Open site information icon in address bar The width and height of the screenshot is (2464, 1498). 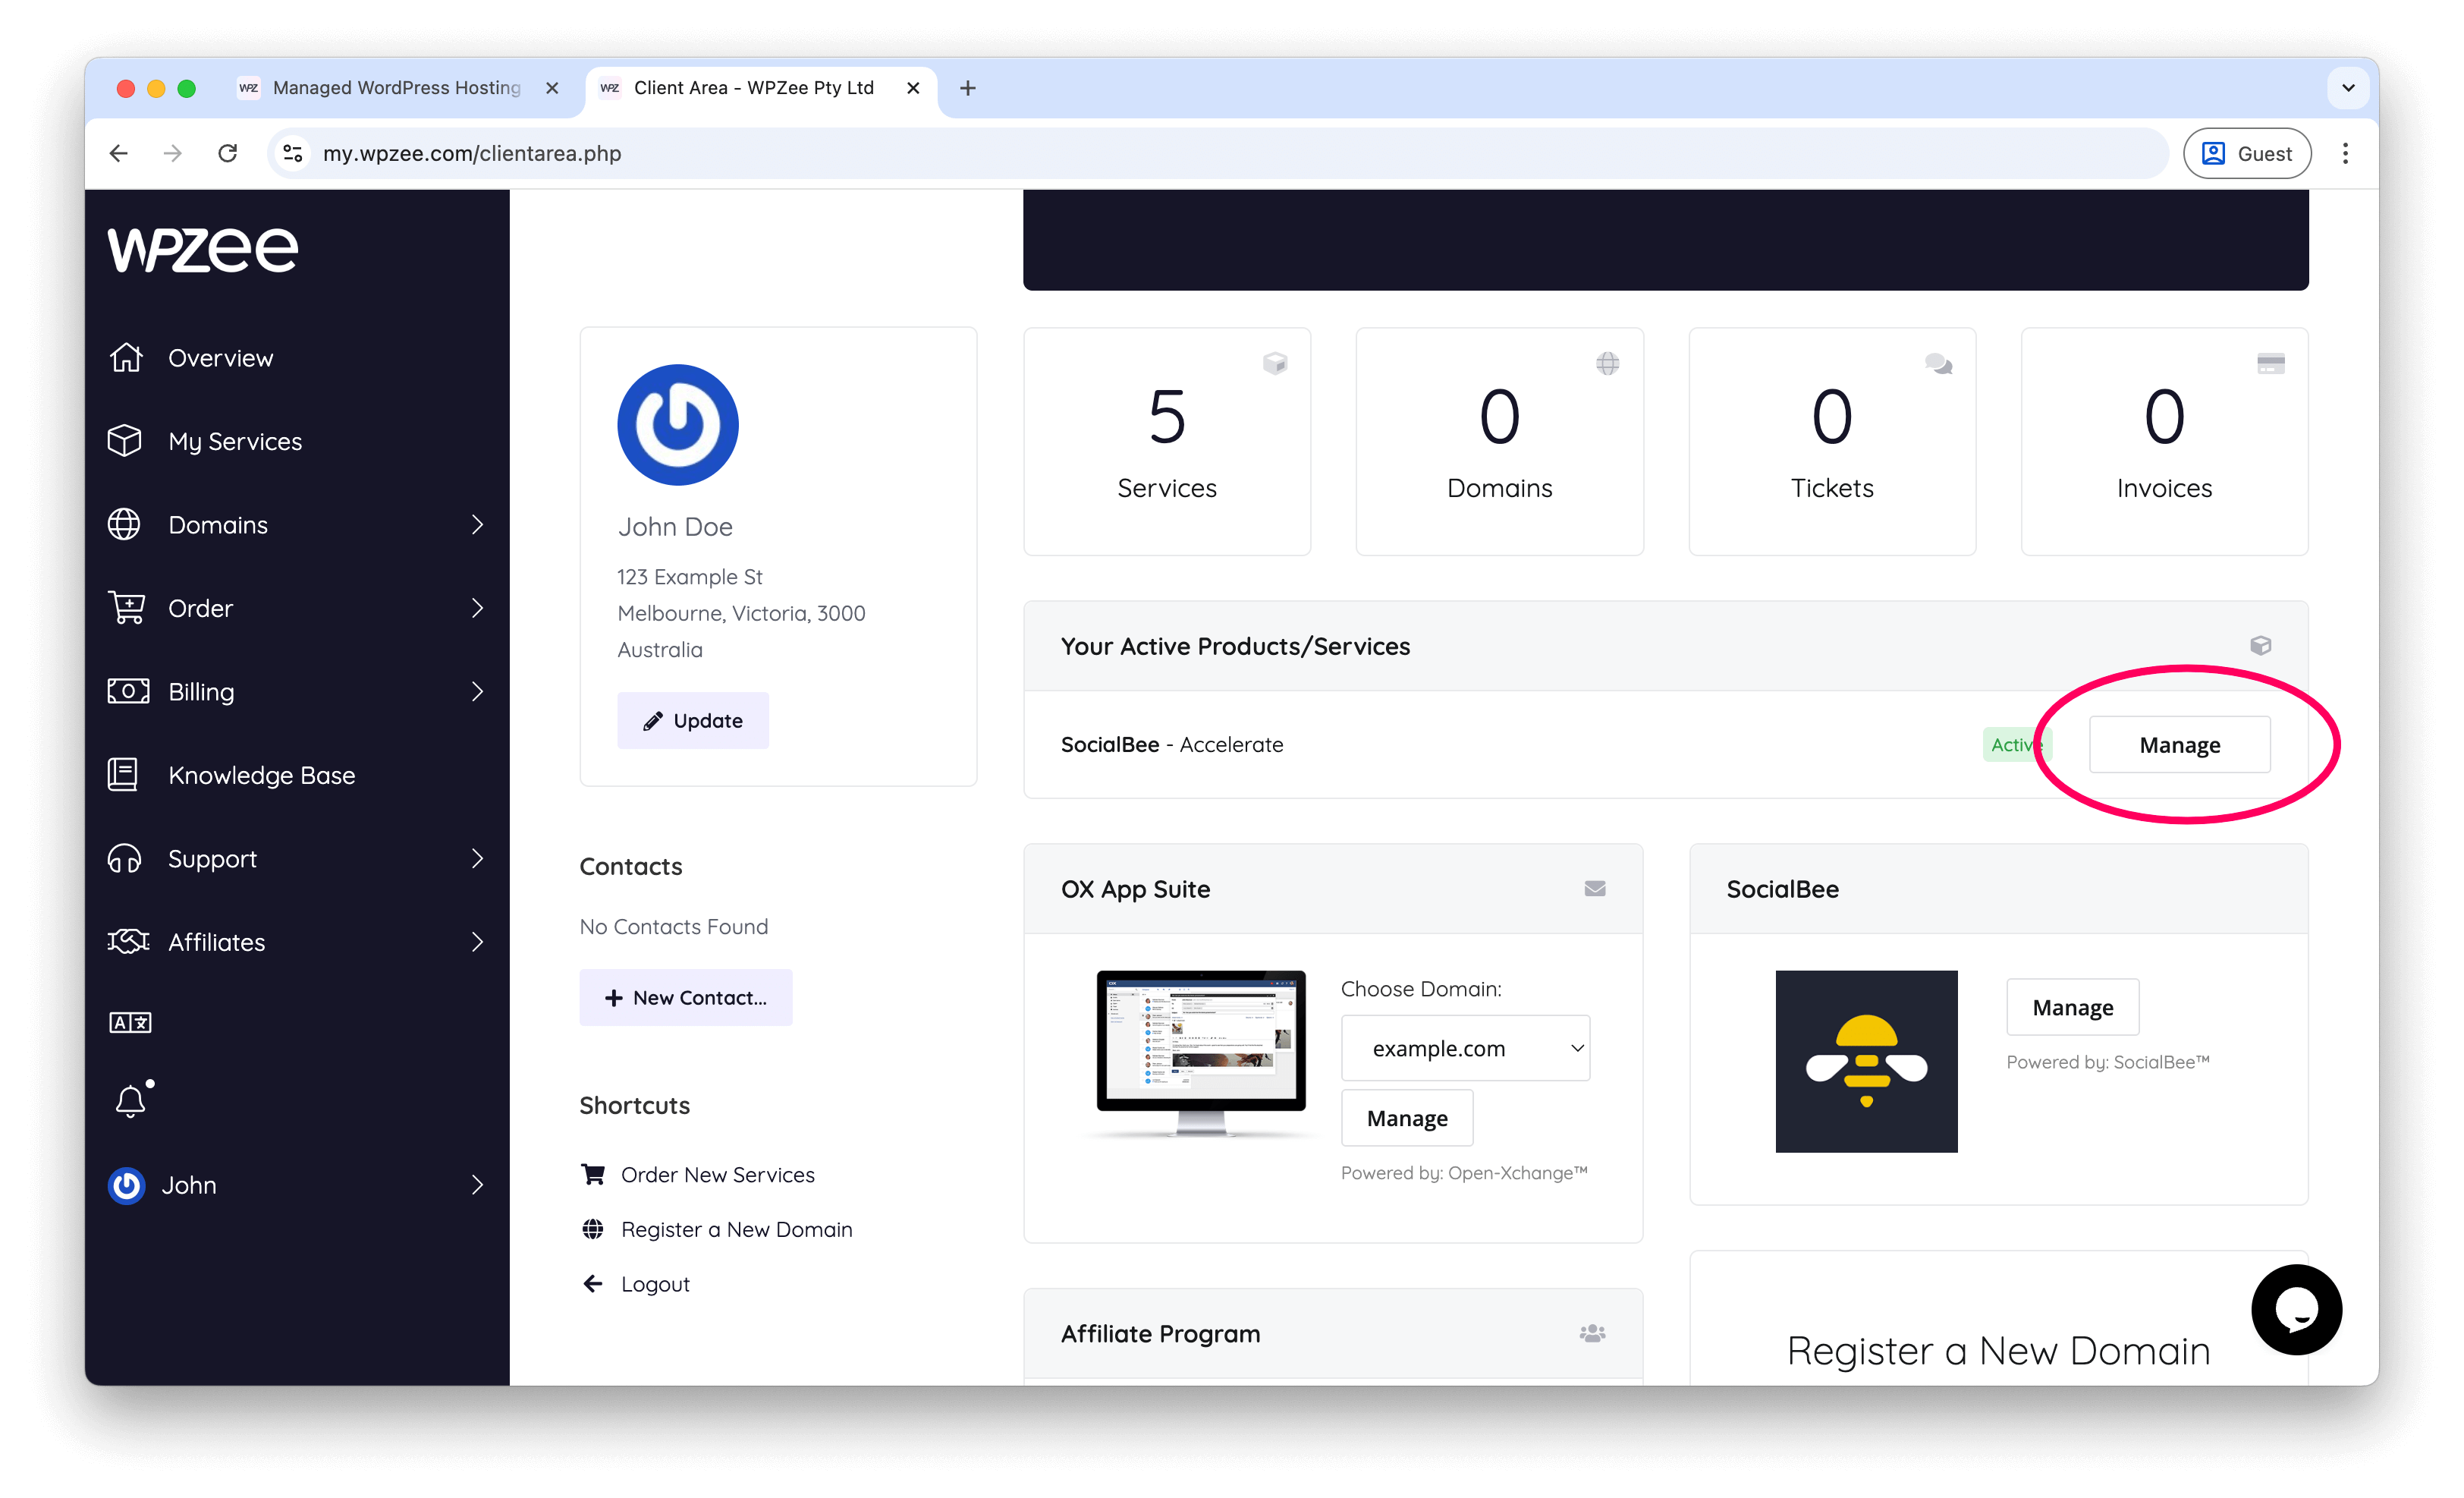[293, 153]
